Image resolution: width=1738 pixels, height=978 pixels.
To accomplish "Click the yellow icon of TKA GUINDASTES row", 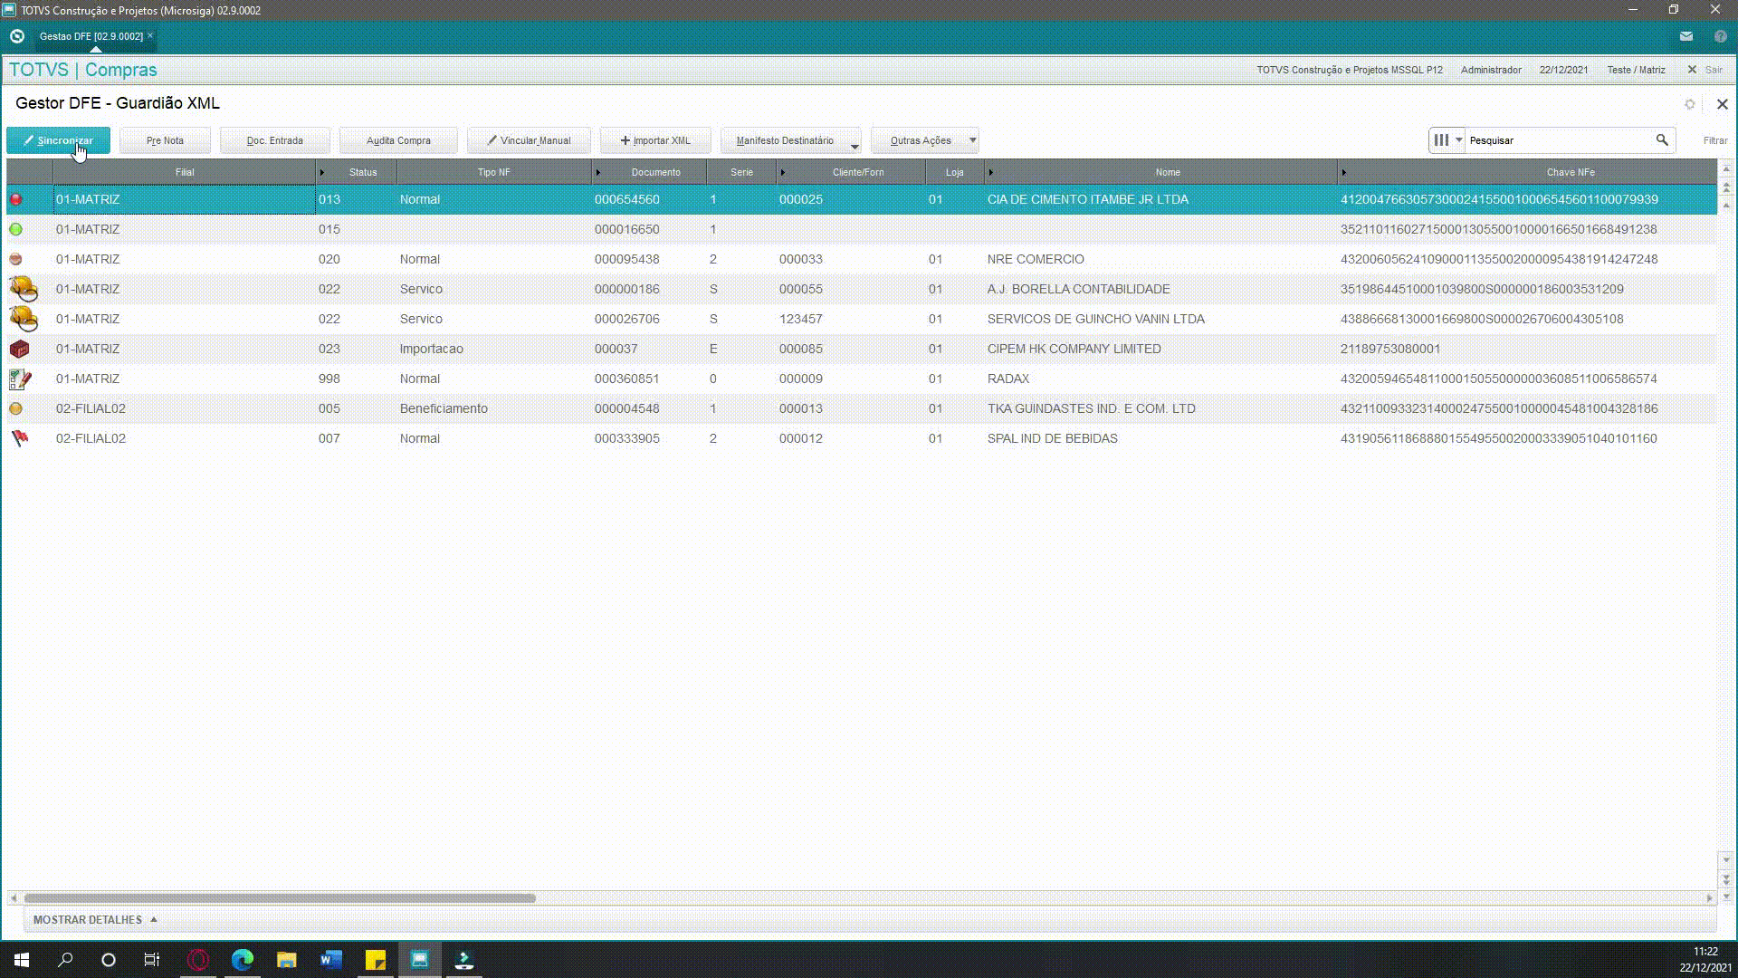I will (x=15, y=408).
